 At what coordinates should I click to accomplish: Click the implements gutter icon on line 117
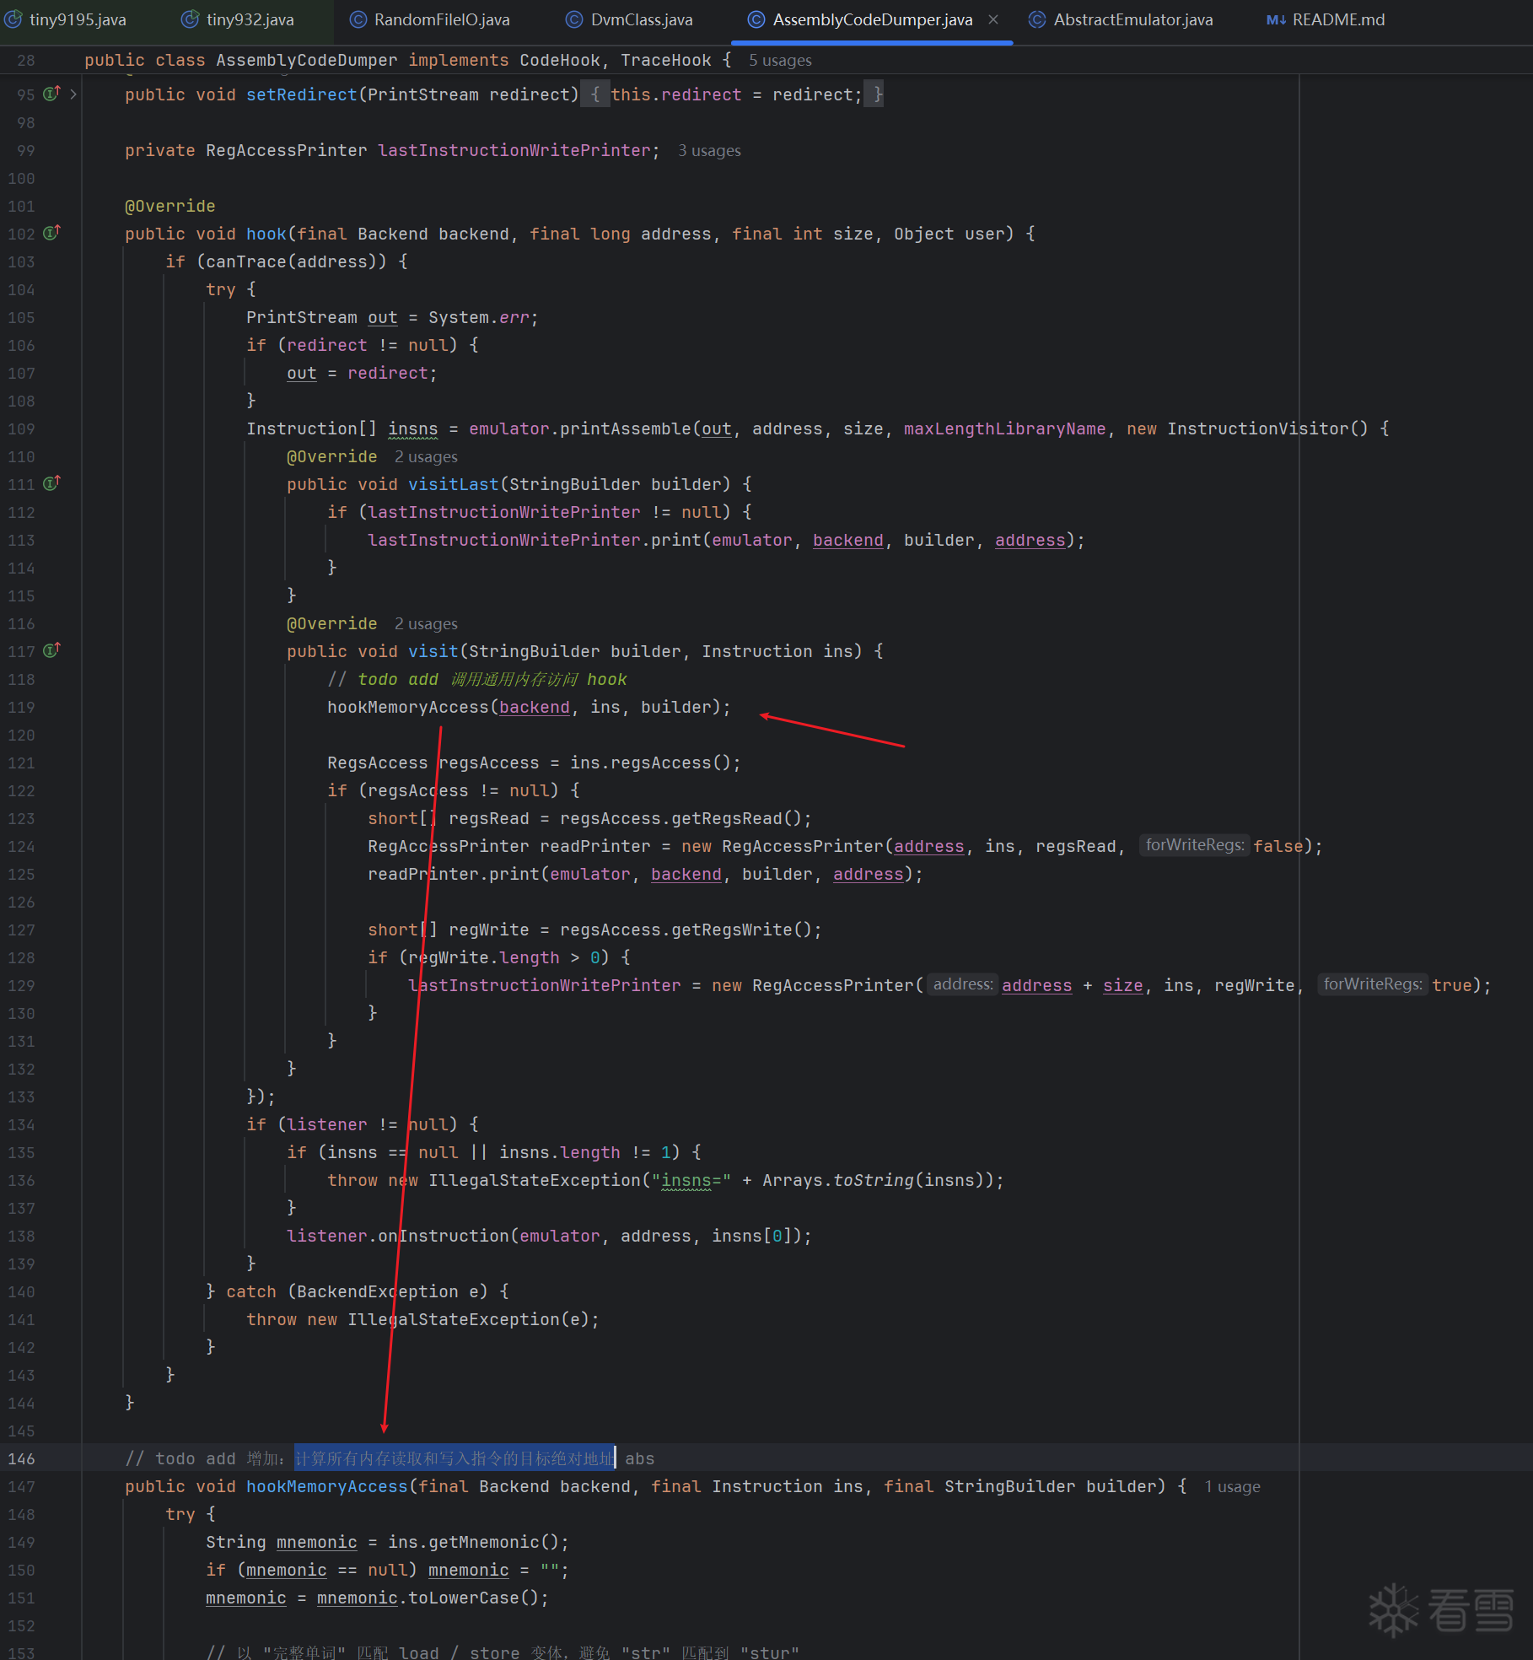click(x=51, y=650)
